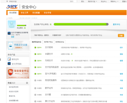Click 找回支付密码 quick link
This screenshot has width=127, height=103.
(x=14, y=91)
